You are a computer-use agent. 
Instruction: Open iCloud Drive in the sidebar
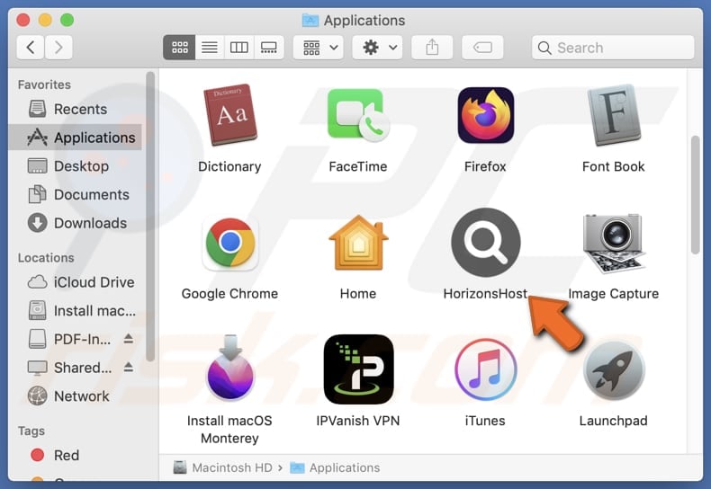pos(76,282)
